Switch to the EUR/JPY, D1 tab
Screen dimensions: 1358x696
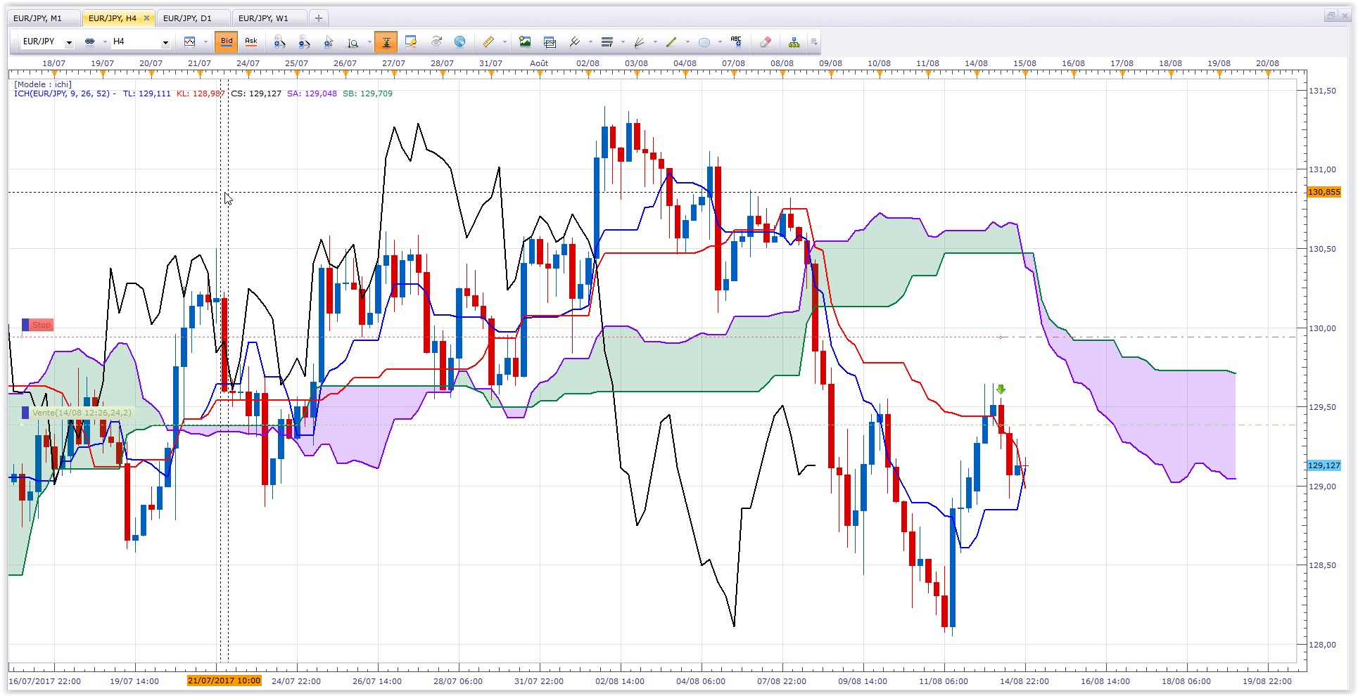click(187, 18)
